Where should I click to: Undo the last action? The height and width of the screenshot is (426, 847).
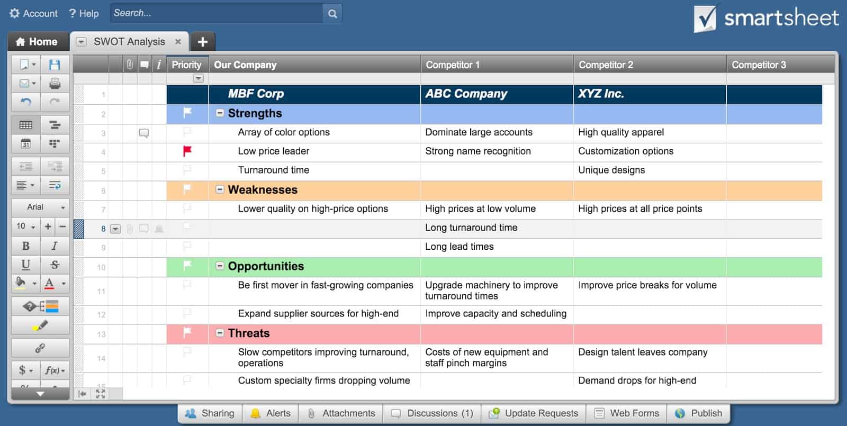point(25,102)
